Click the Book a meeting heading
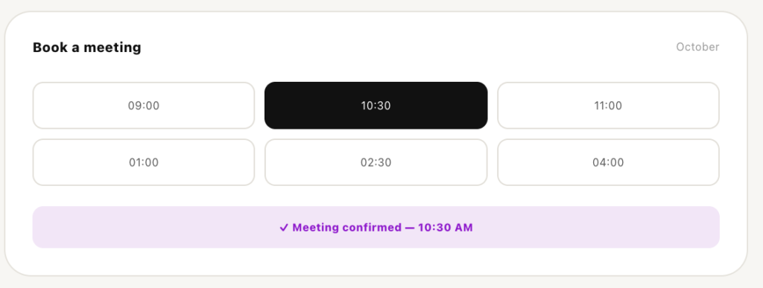763x288 pixels. [87, 48]
